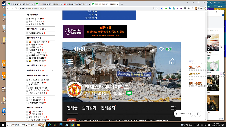226x127 pixels.
Task: Collapse ribbon chevron in right background window
Action: [220, 15]
